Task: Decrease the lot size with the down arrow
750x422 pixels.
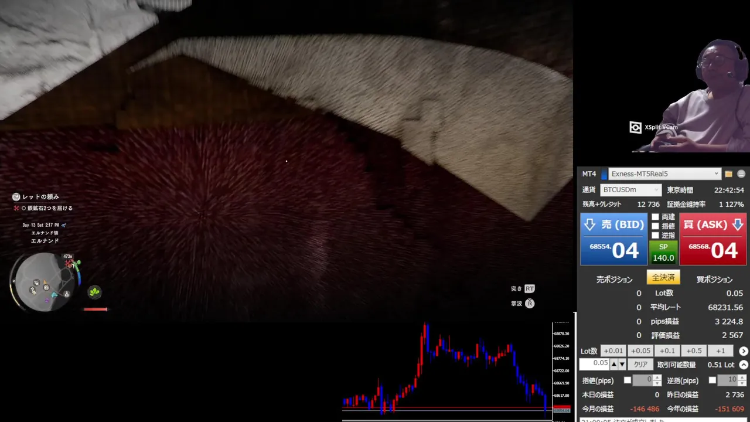Action: 622,365
